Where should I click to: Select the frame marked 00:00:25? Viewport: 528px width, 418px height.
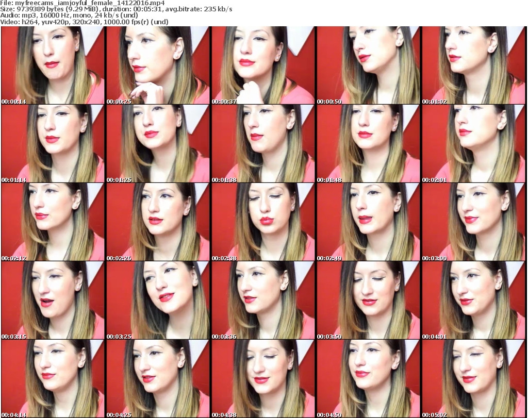[158, 65]
